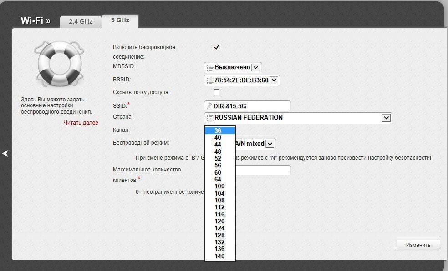The height and width of the screenshot is (271, 448).
Task: Click the list icon in country field
Action: pos(209,118)
